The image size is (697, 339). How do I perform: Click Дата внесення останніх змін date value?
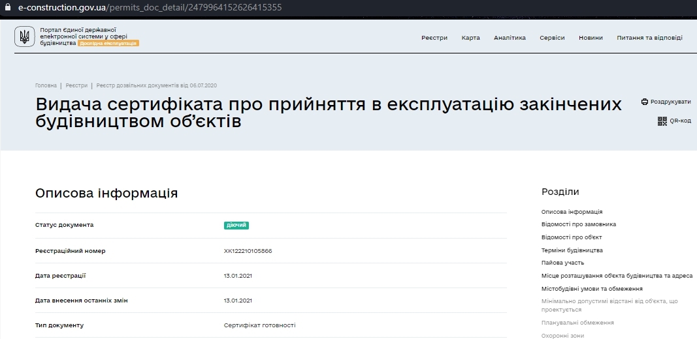(x=238, y=301)
